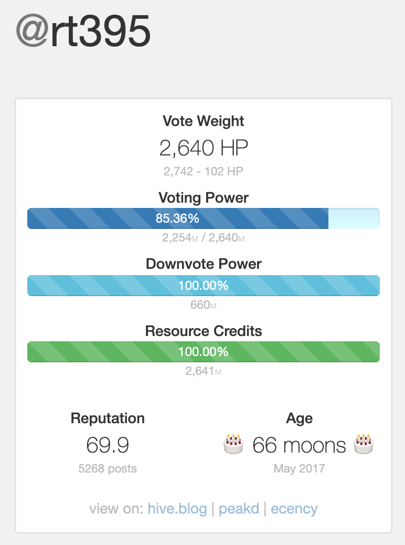
Task: Click the May 2017 join date
Action: (299, 469)
